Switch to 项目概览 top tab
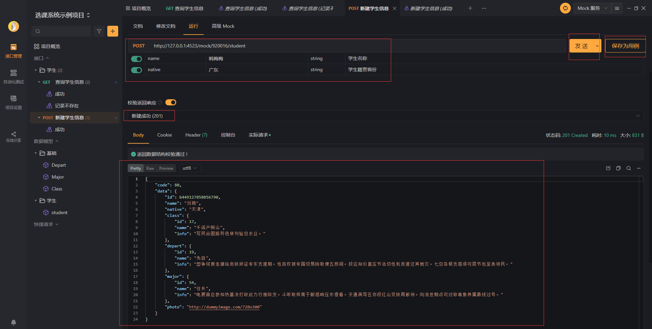The width and height of the screenshot is (652, 329). tap(138, 8)
